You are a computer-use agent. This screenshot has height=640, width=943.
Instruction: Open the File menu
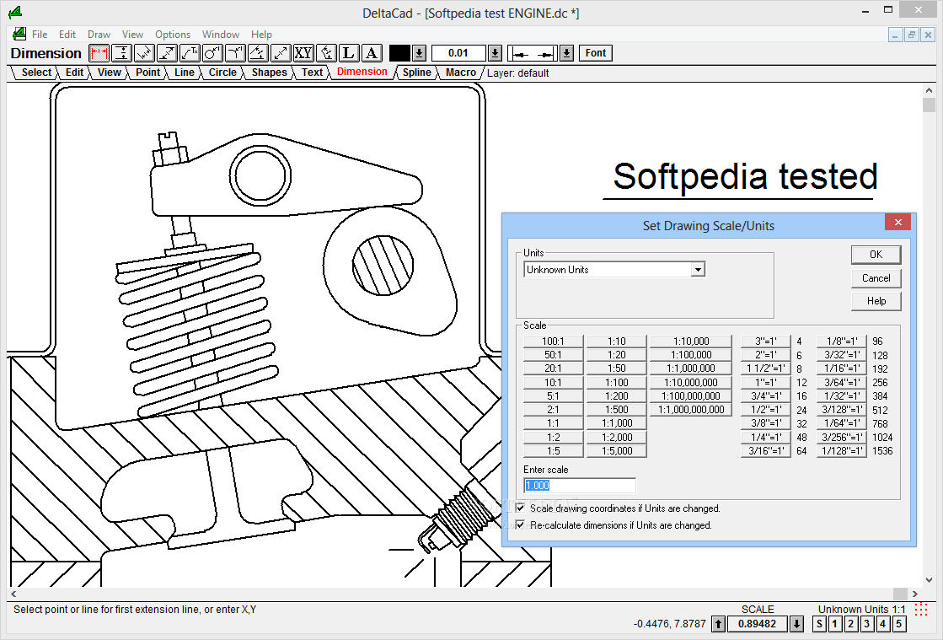[40, 35]
